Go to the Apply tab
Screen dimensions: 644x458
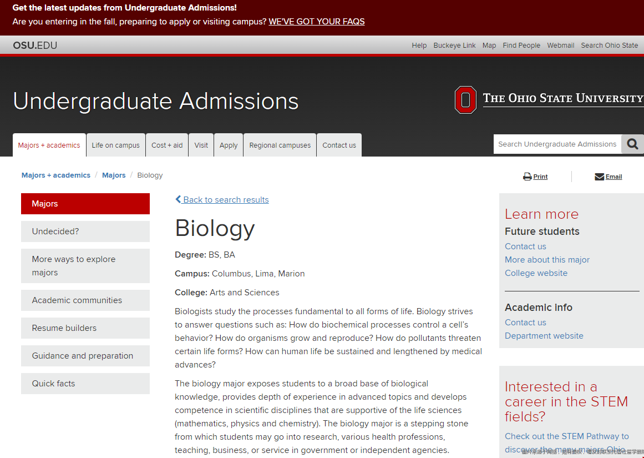[229, 145]
